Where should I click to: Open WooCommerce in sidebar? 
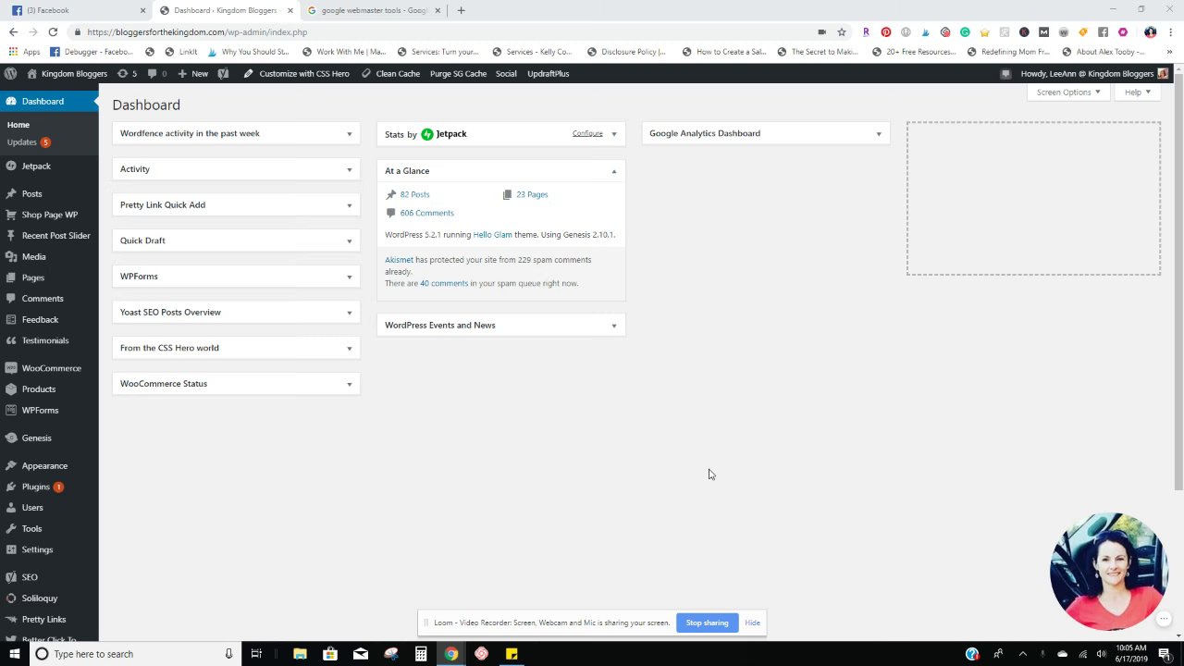(49, 368)
